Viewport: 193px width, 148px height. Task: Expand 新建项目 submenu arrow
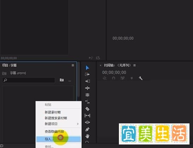point(78,124)
